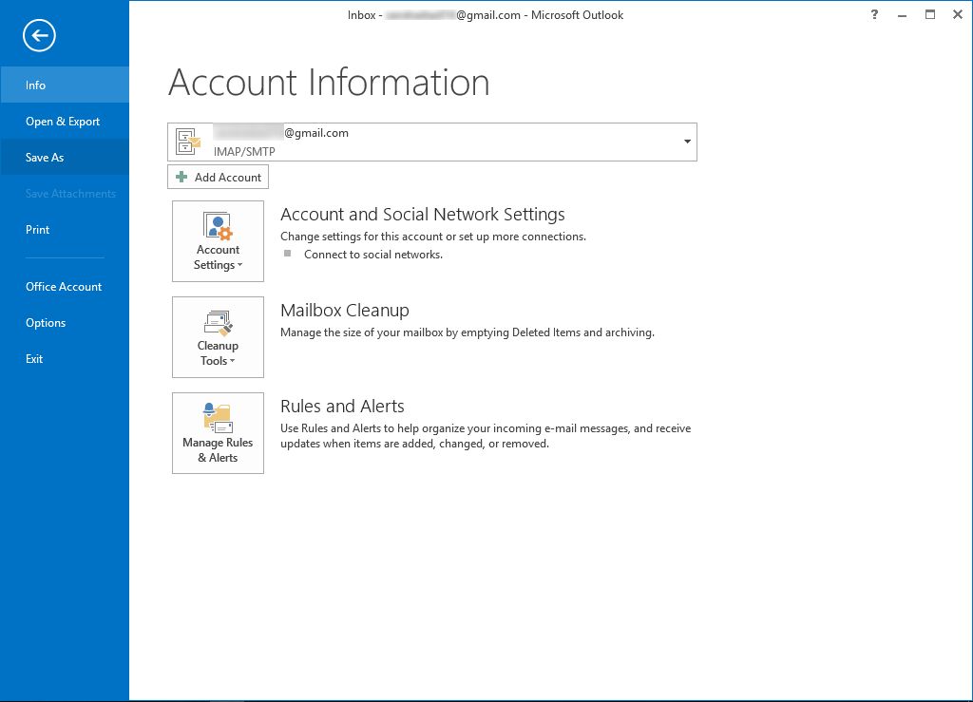Click the green plus Add Account icon
Screen dimensions: 973x702
pos(181,177)
